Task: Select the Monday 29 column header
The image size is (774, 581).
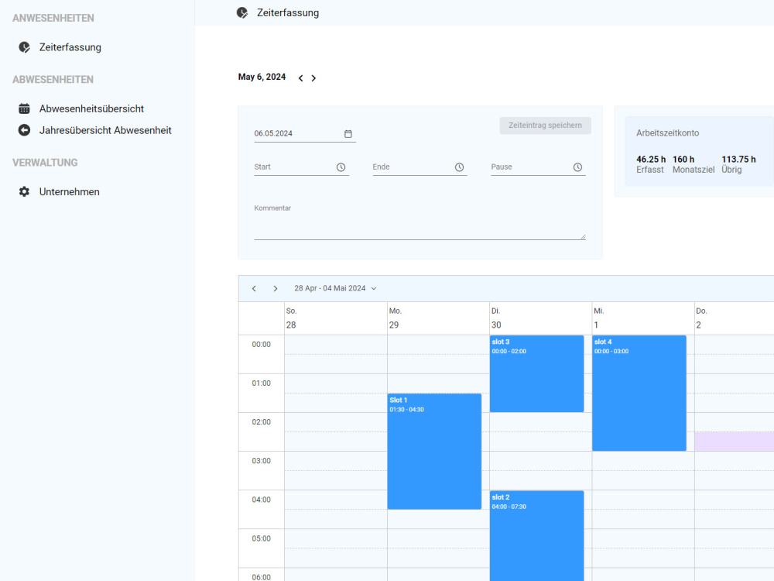Action: pyautogui.click(x=438, y=318)
